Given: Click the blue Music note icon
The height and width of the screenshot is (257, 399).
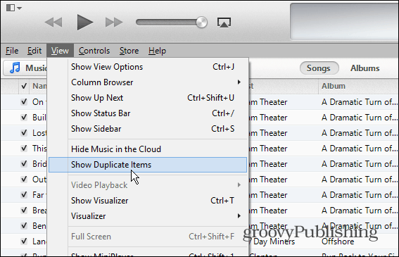Looking at the screenshot, I should point(15,68).
